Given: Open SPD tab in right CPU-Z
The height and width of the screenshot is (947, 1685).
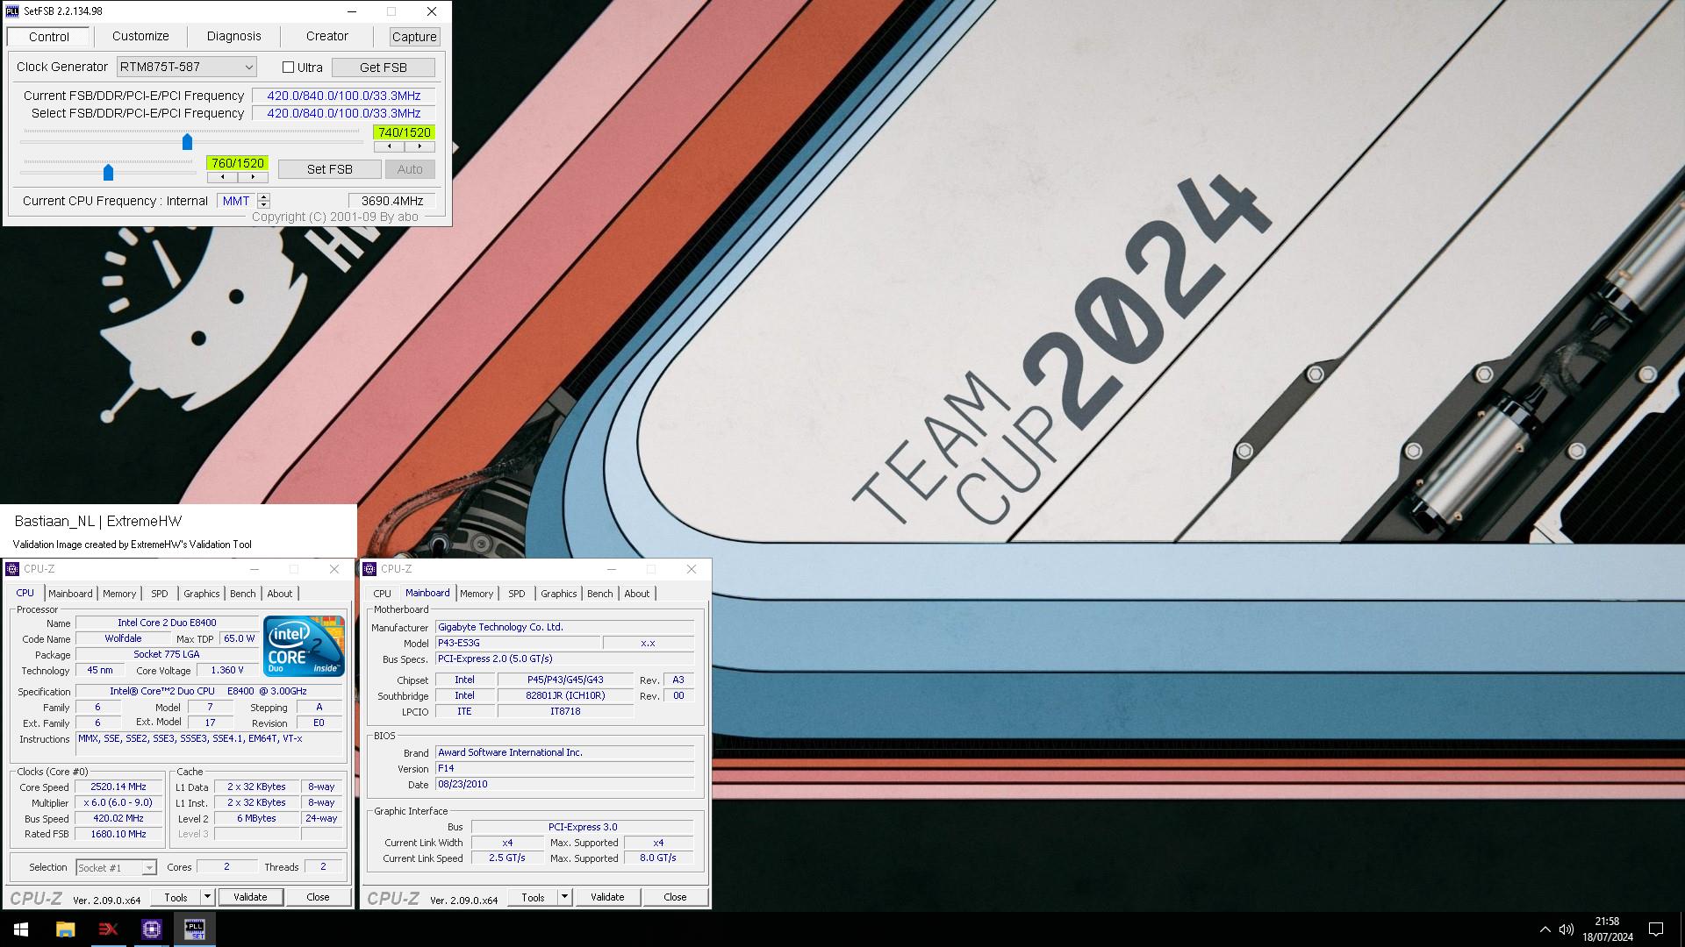Looking at the screenshot, I should 517,594.
